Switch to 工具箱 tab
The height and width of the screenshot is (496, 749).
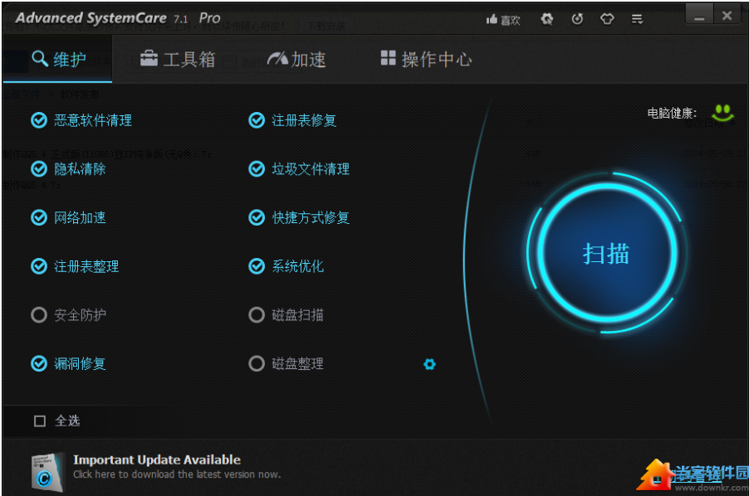178,59
